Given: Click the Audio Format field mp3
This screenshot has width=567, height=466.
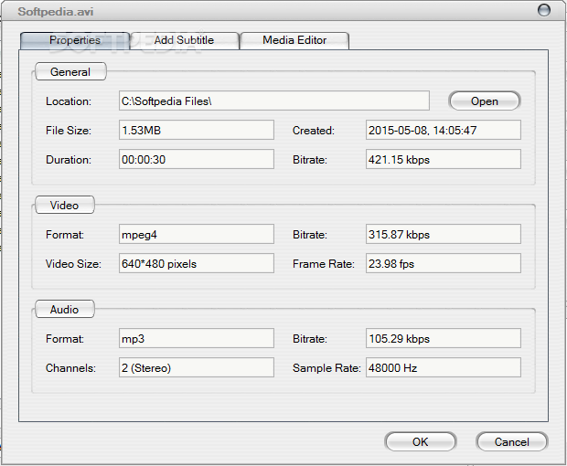Looking at the screenshot, I should point(197,338).
